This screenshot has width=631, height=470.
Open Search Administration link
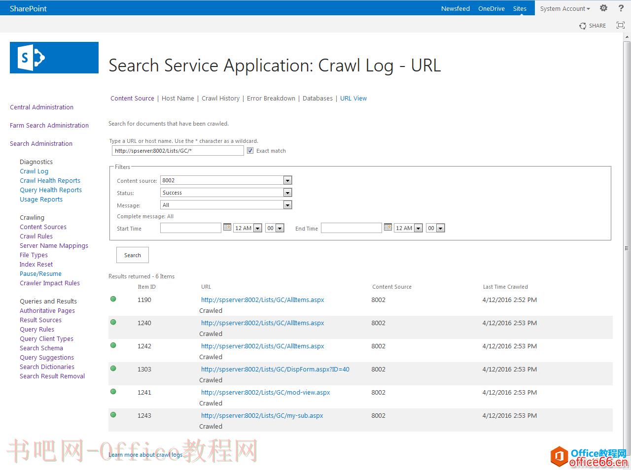click(x=41, y=143)
